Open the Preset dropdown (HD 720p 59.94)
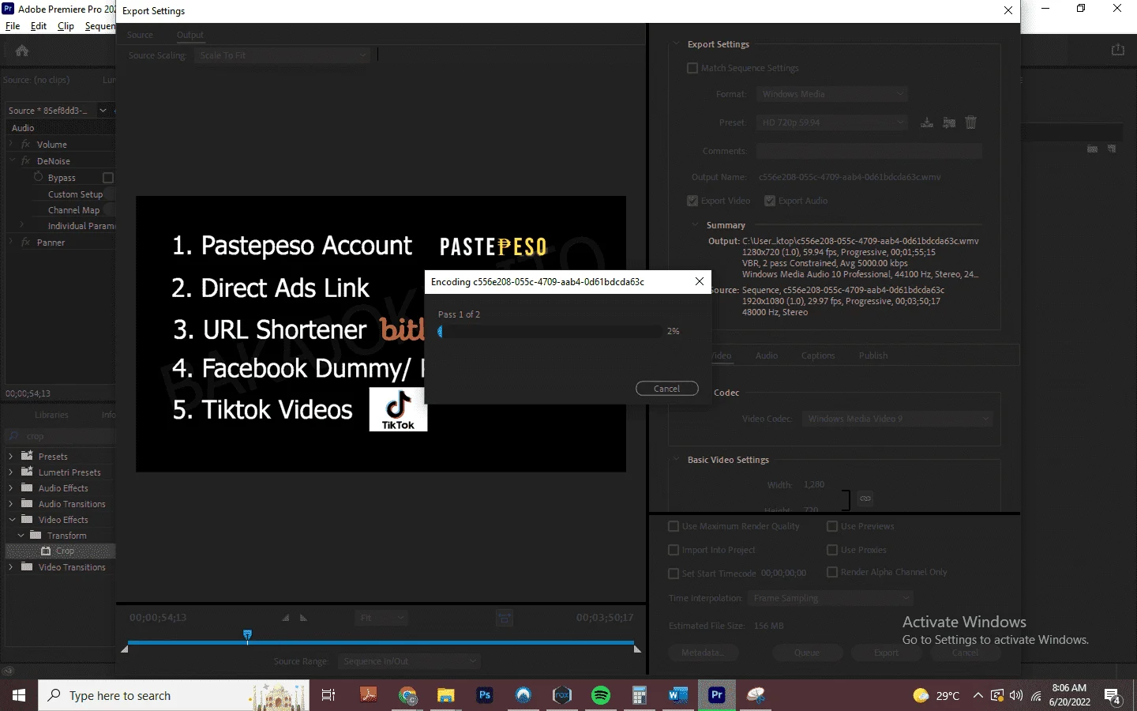This screenshot has height=711, width=1137. pyautogui.click(x=831, y=122)
